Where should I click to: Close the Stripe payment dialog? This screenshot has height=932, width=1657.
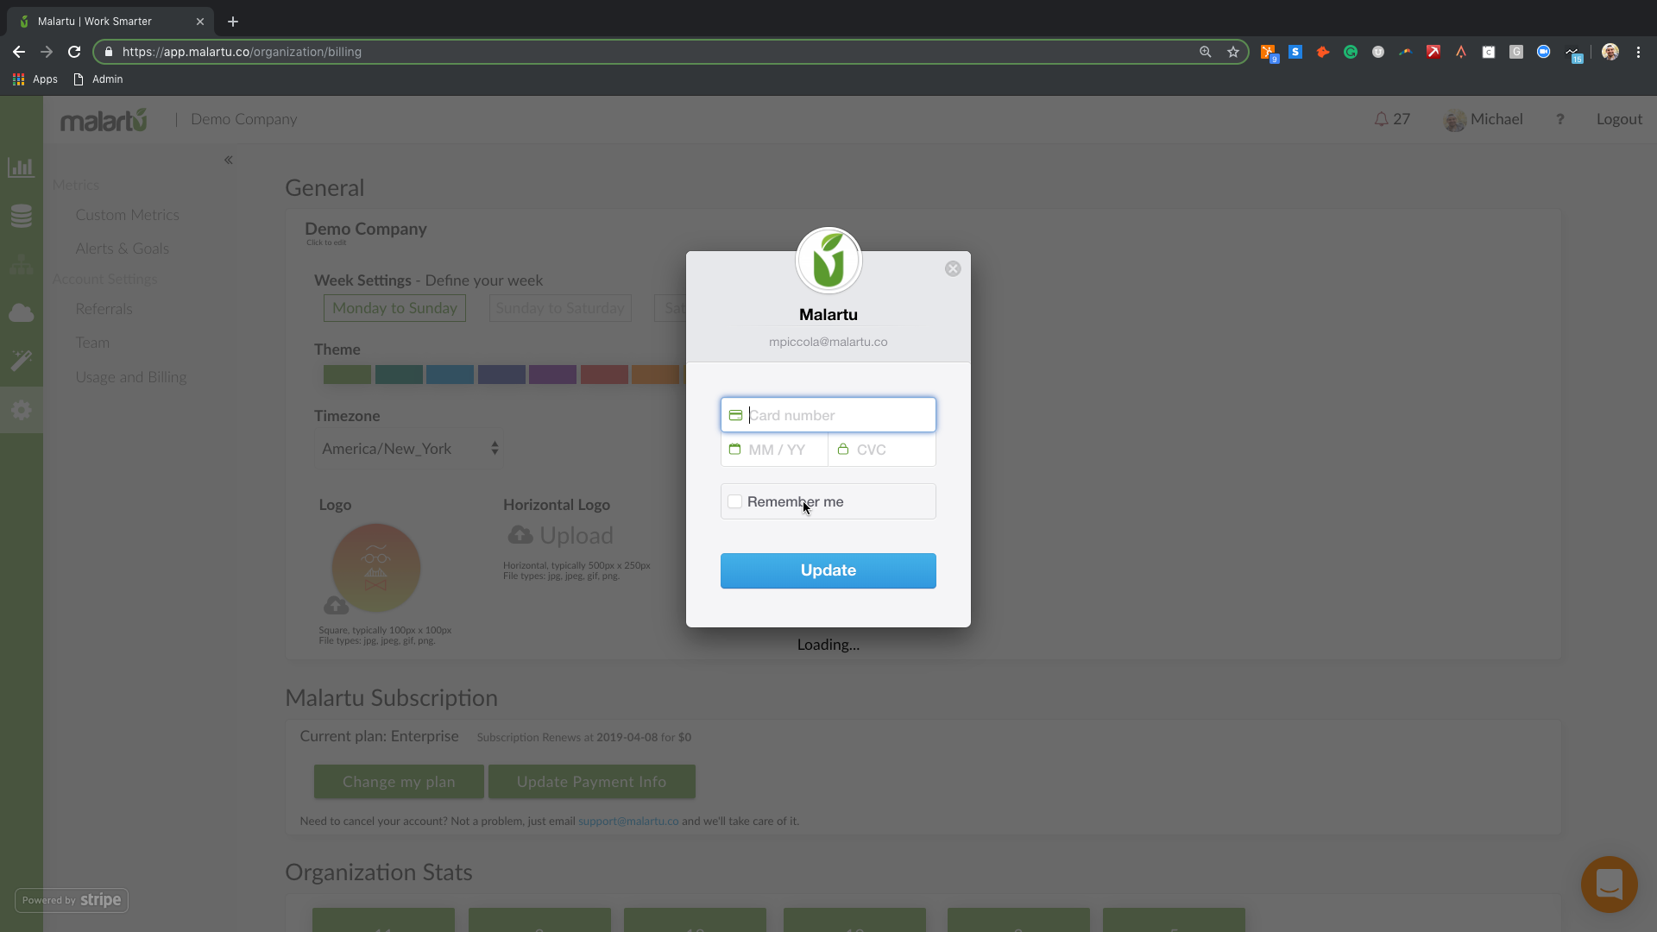tap(953, 268)
